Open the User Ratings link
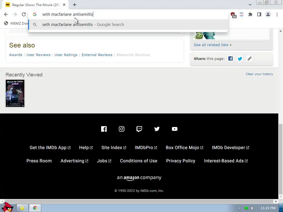 coord(66,55)
